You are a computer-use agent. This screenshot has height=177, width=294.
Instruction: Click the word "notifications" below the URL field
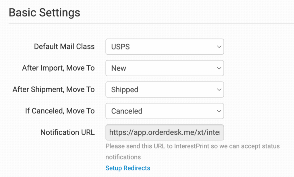coord(123,157)
